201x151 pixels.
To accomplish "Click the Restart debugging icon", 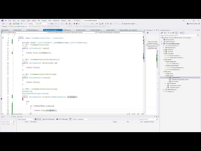I will (x=79, y=24).
